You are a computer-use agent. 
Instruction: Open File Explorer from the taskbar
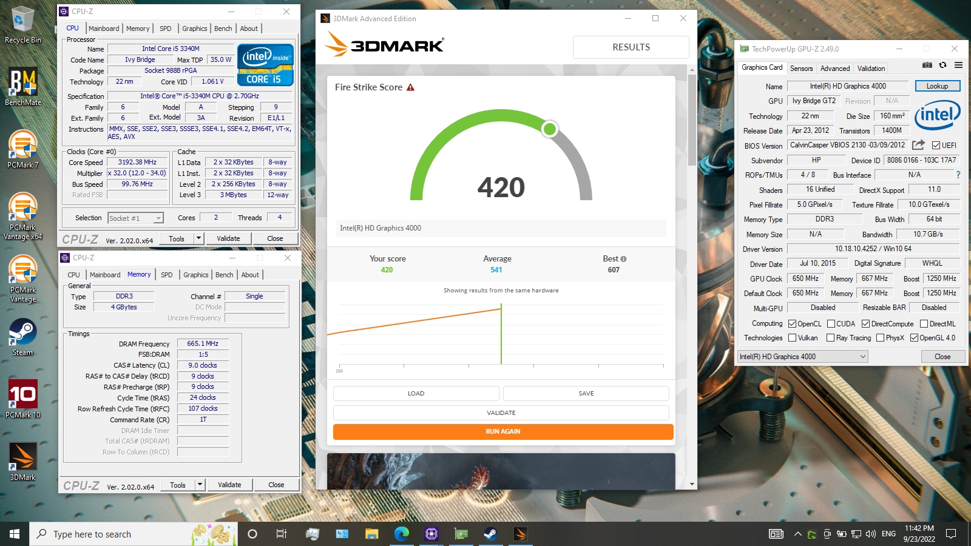click(x=372, y=534)
